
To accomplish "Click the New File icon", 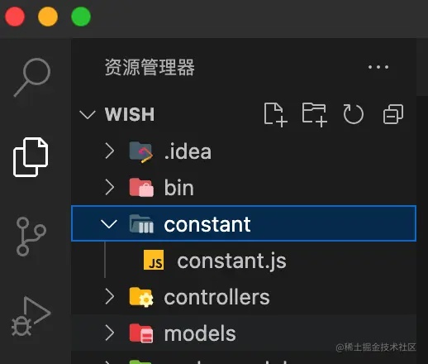I will click(276, 115).
